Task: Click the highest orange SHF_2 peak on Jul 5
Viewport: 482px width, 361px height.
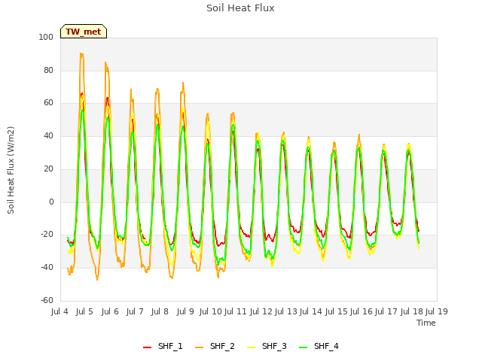Action: pyautogui.click(x=81, y=53)
